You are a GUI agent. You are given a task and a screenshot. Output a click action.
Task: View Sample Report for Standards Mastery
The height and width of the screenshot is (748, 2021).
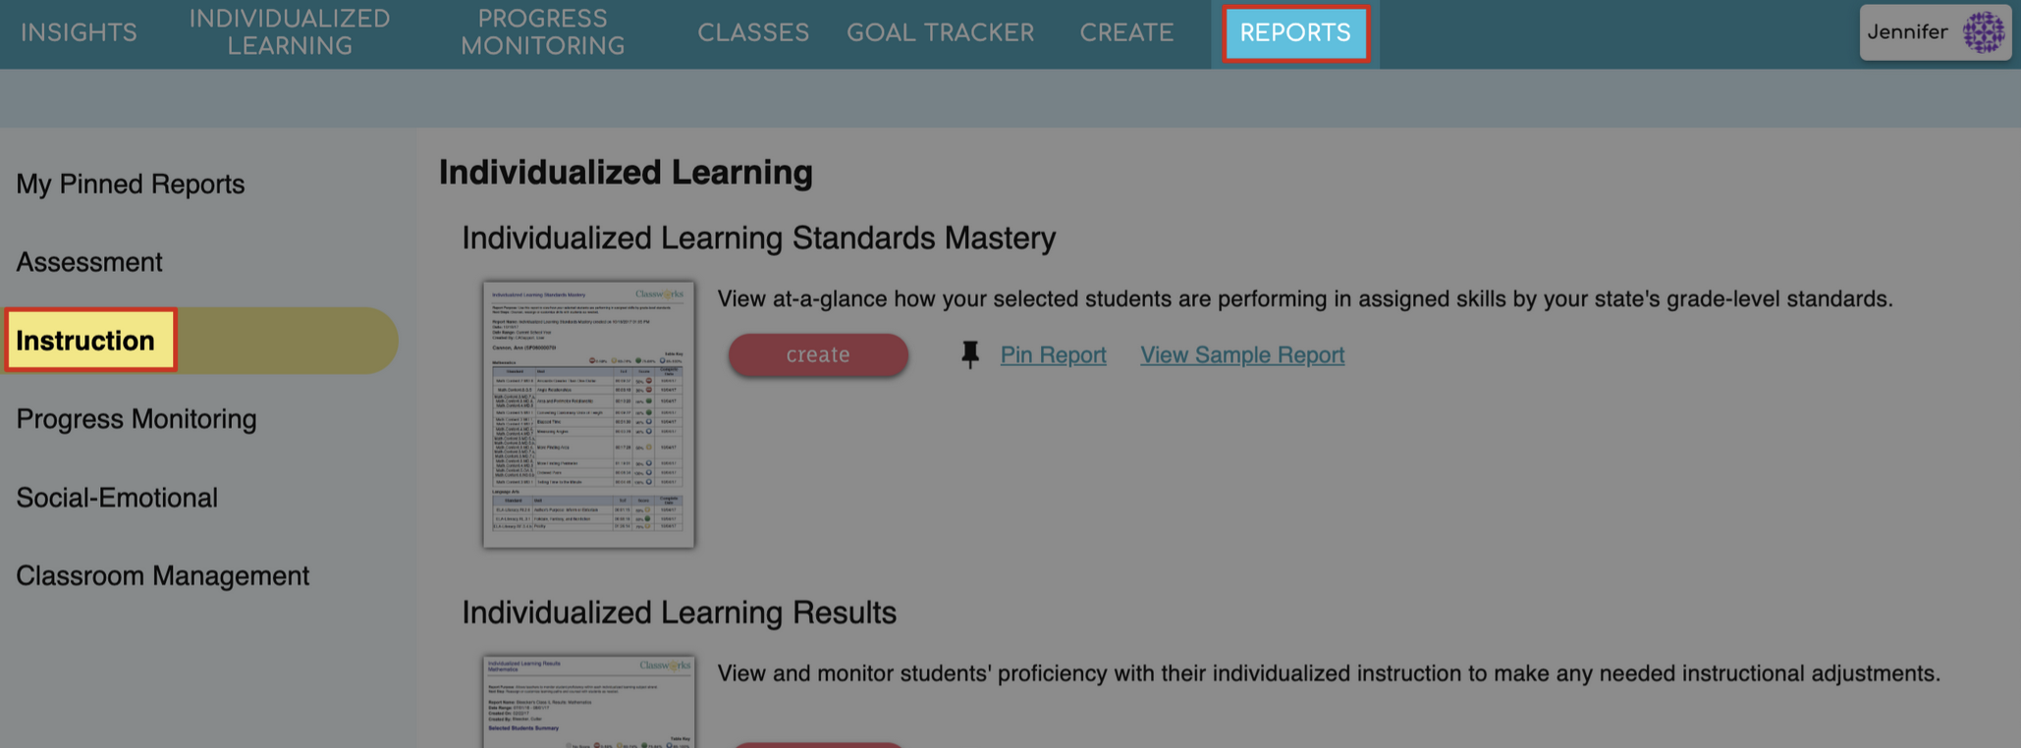[x=1241, y=354]
